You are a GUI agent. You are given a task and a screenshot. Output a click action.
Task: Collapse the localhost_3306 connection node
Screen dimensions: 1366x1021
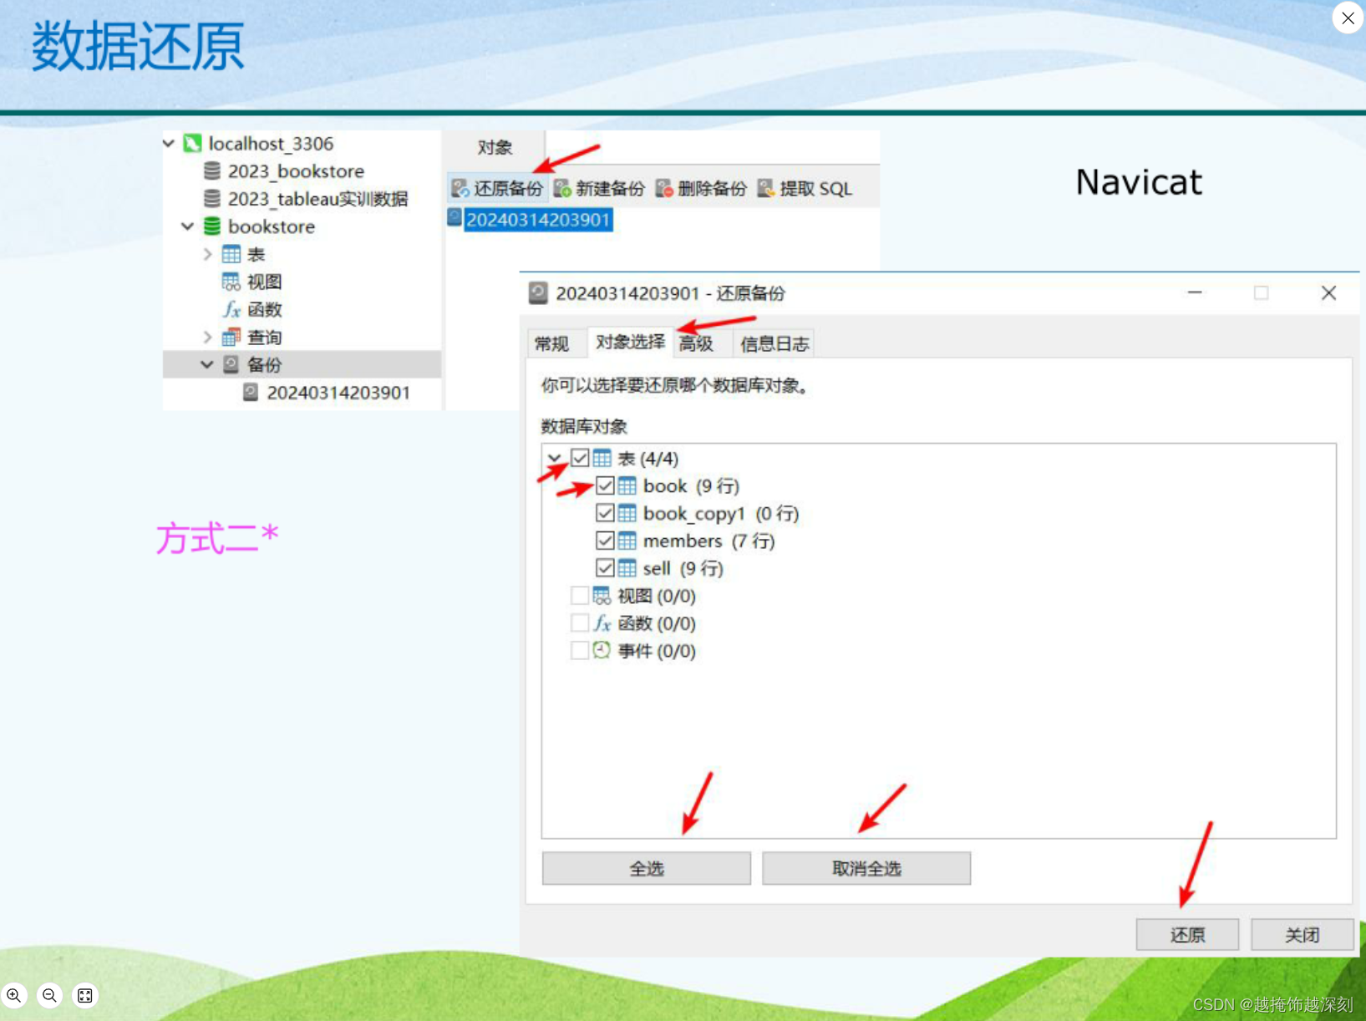coord(169,144)
